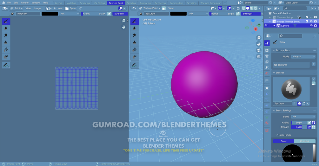Switch to Themes Generator workspace tab
Screen dimensions: 319x166
click(x=210, y=3)
